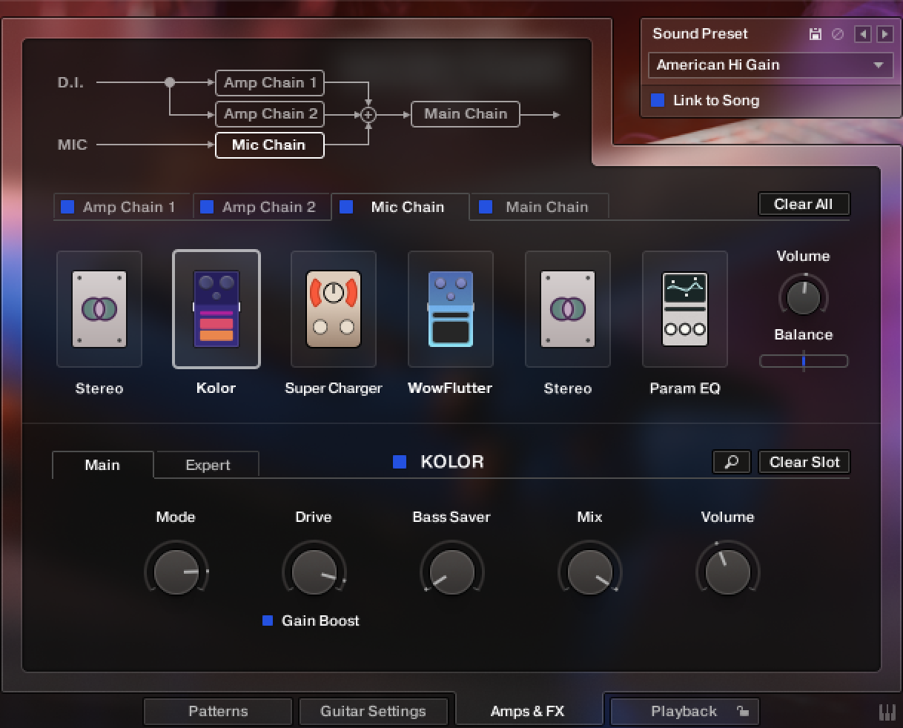The height and width of the screenshot is (728, 903).
Task: Select the WowFlutter effect pedal
Action: click(450, 309)
